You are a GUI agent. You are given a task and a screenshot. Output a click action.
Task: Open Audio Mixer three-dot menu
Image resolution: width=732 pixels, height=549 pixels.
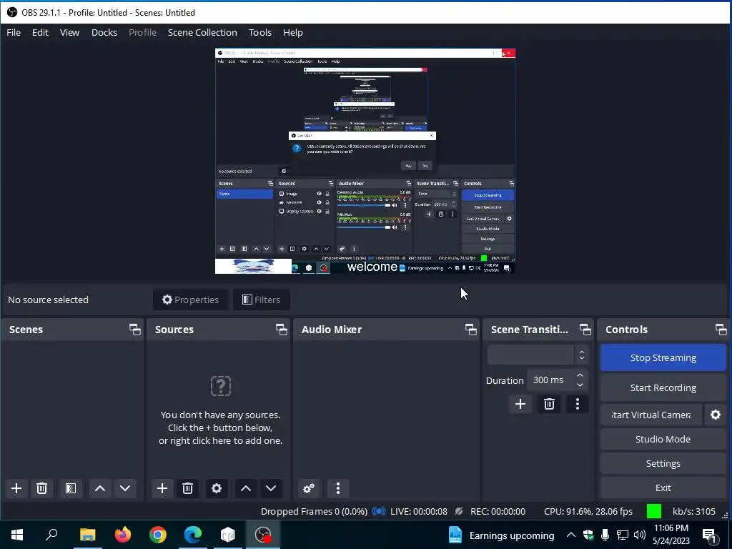[338, 488]
